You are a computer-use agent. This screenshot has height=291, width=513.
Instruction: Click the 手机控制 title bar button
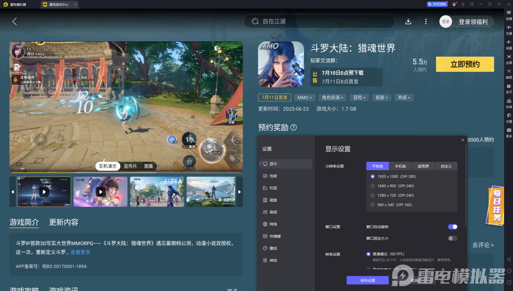pyautogui.click(x=437, y=4)
